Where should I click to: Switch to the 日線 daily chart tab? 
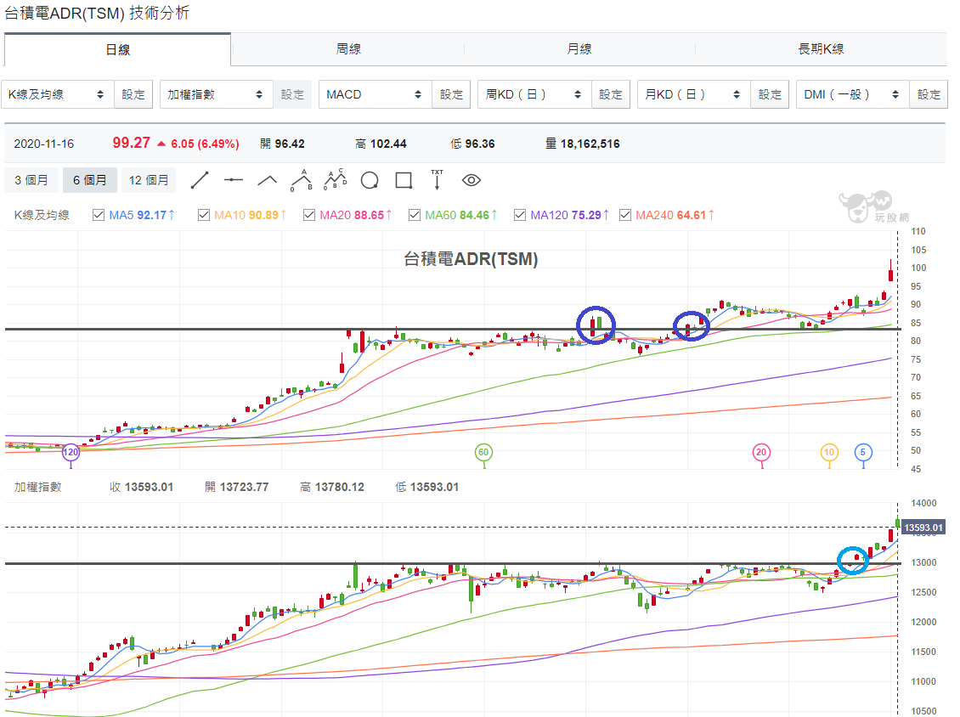117,49
